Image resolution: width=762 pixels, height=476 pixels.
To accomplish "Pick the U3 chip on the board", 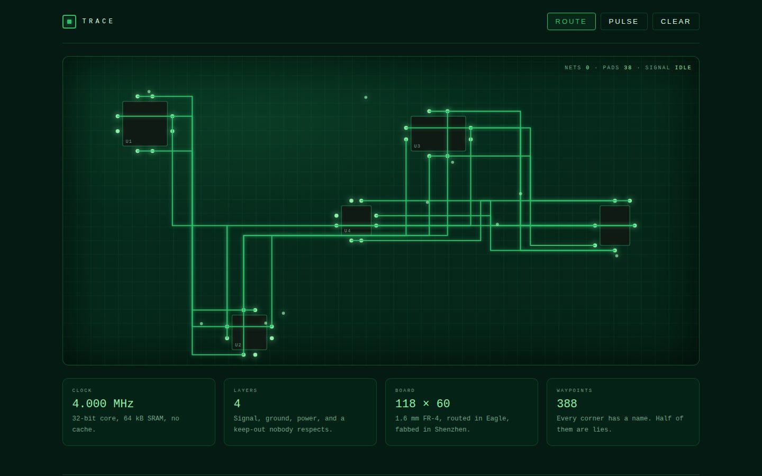I will tap(438, 134).
